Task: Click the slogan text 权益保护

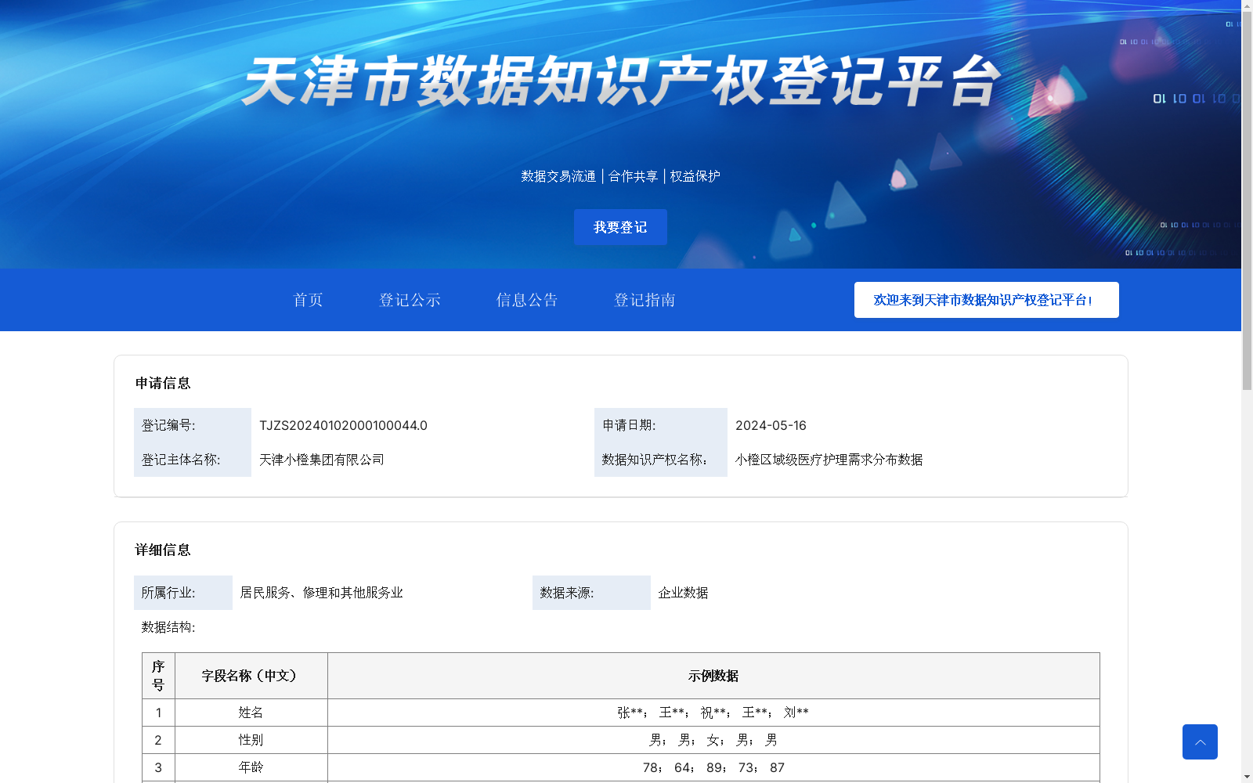Action: coord(695,176)
